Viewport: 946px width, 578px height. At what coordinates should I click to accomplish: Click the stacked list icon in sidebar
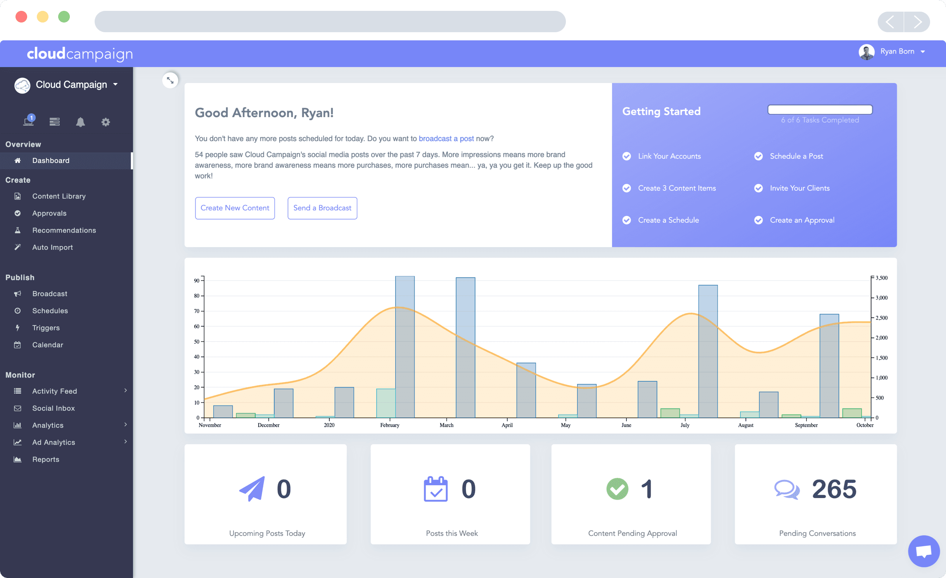(x=54, y=122)
